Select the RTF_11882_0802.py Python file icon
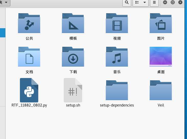187x139 pixels. click(x=29, y=90)
